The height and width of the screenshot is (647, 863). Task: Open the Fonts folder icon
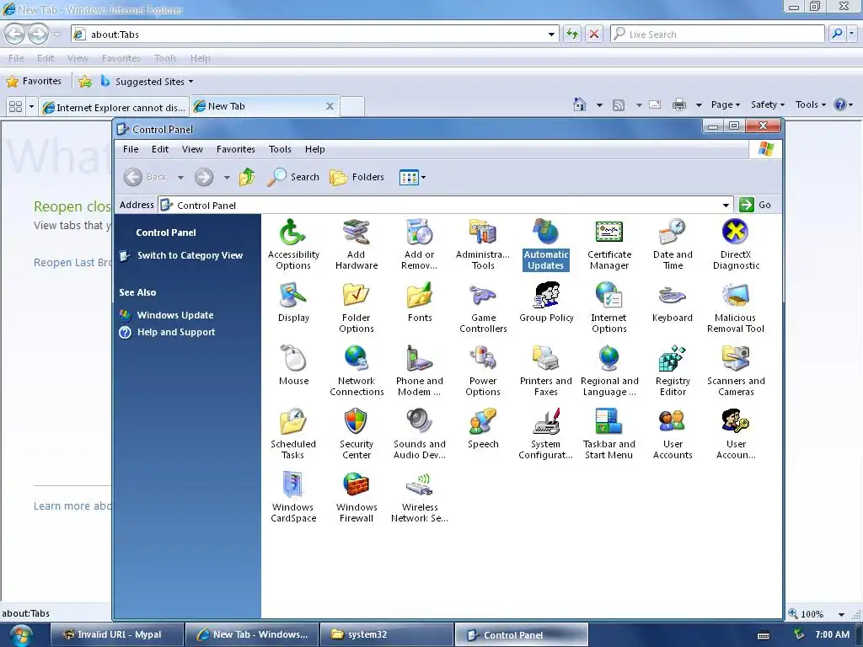tap(420, 302)
